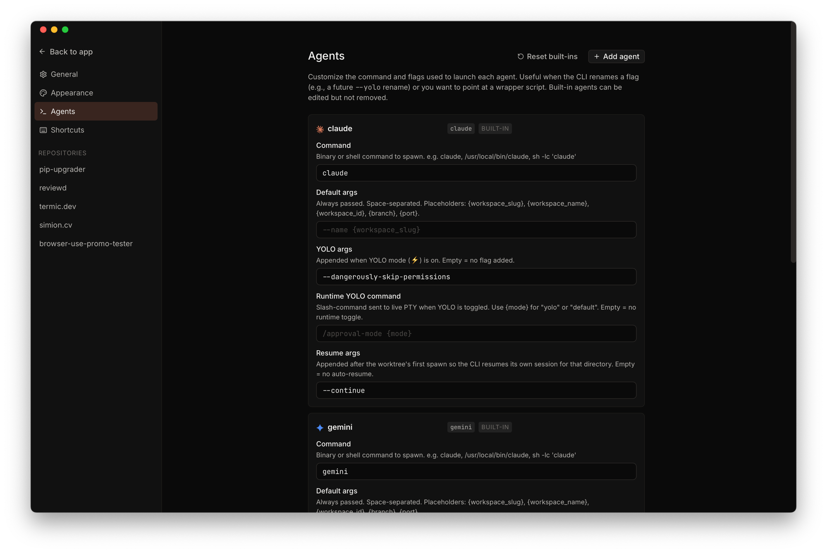Open the simion.cv repository

[x=56, y=225]
